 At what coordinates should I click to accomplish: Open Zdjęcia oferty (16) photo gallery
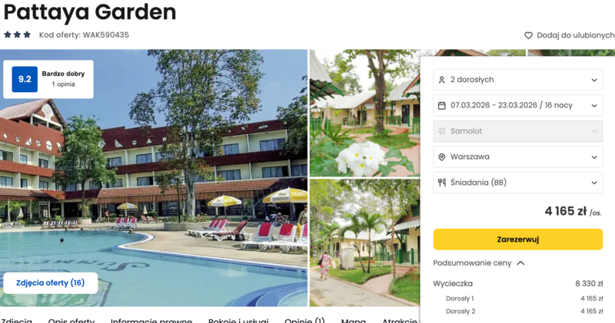[x=50, y=282]
